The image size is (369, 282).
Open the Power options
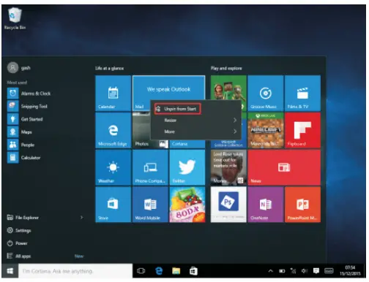tap(18, 243)
